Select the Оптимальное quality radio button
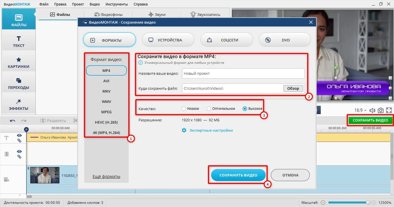Viewport: 394px width, 207px height. 209,109
